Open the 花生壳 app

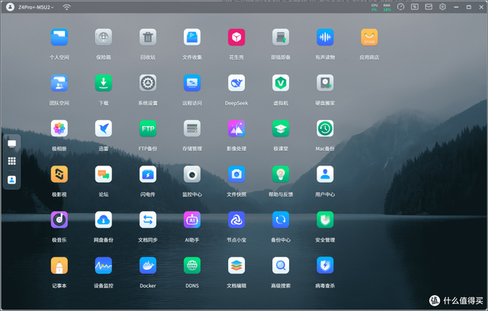(236, 37)
